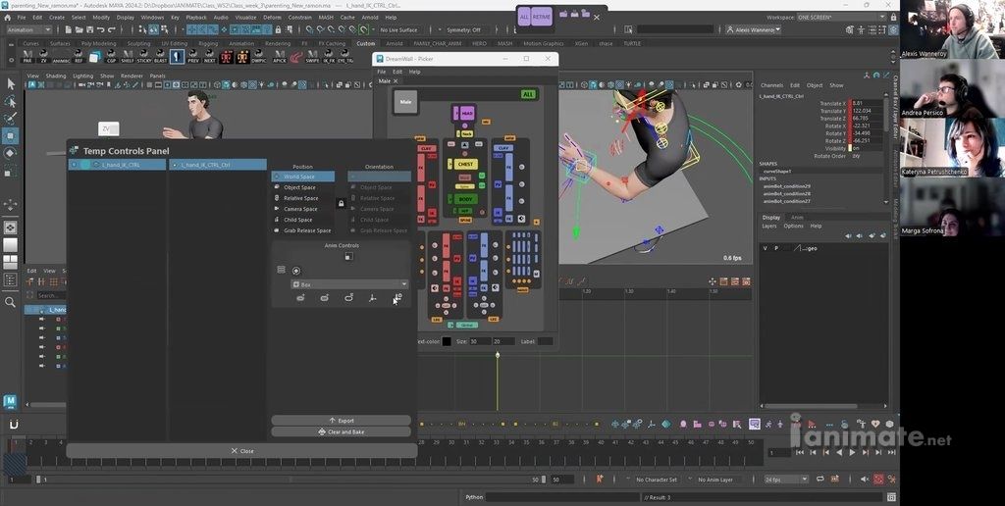
Task: Open the Box shape dropdown
Action: 349,284
